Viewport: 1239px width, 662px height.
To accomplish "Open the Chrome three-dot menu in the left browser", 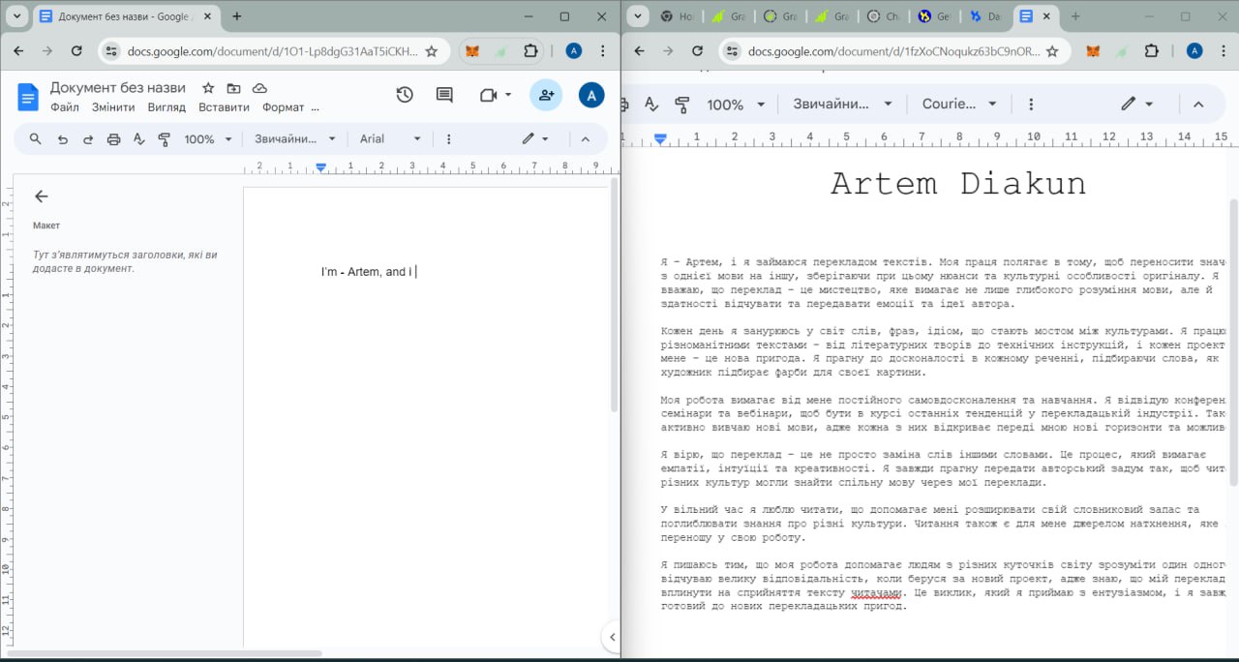I will tap(603, 51).
